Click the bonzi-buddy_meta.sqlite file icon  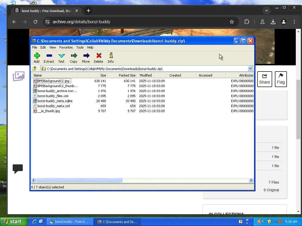35,101
